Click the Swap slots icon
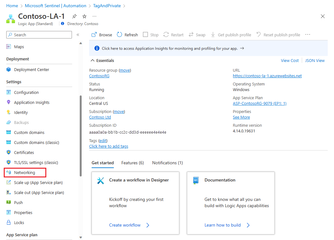This screenshot has height=240, width=334. coord(191,35)
